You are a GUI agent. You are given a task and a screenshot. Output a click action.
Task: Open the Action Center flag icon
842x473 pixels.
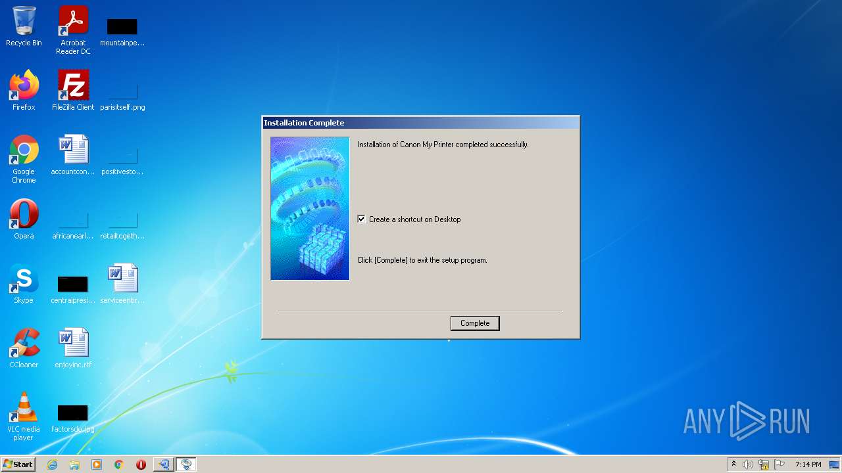point(780,464)
